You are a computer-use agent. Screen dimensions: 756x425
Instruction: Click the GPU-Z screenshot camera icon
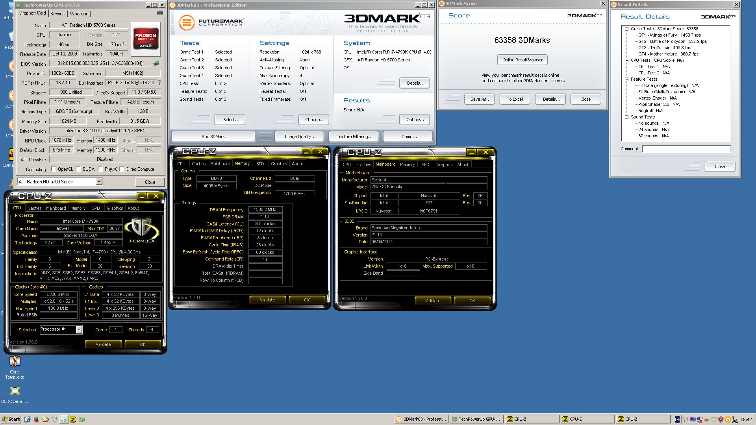point(159,13)
